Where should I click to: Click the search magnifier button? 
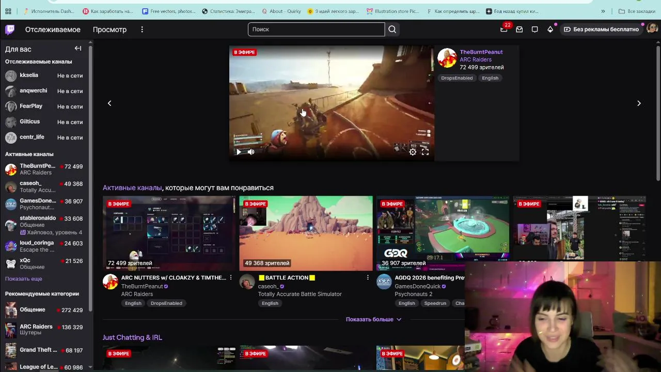tap(392, 29)
